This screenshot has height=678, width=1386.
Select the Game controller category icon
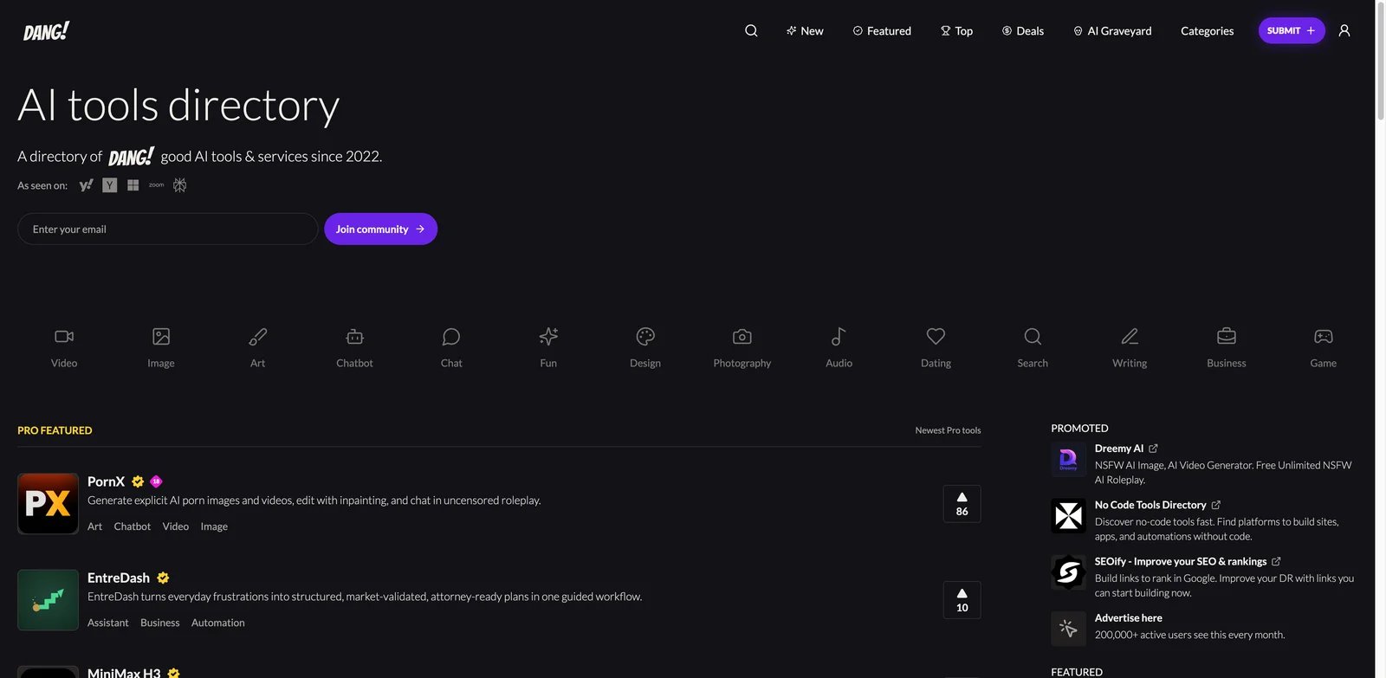[1324, 336]
